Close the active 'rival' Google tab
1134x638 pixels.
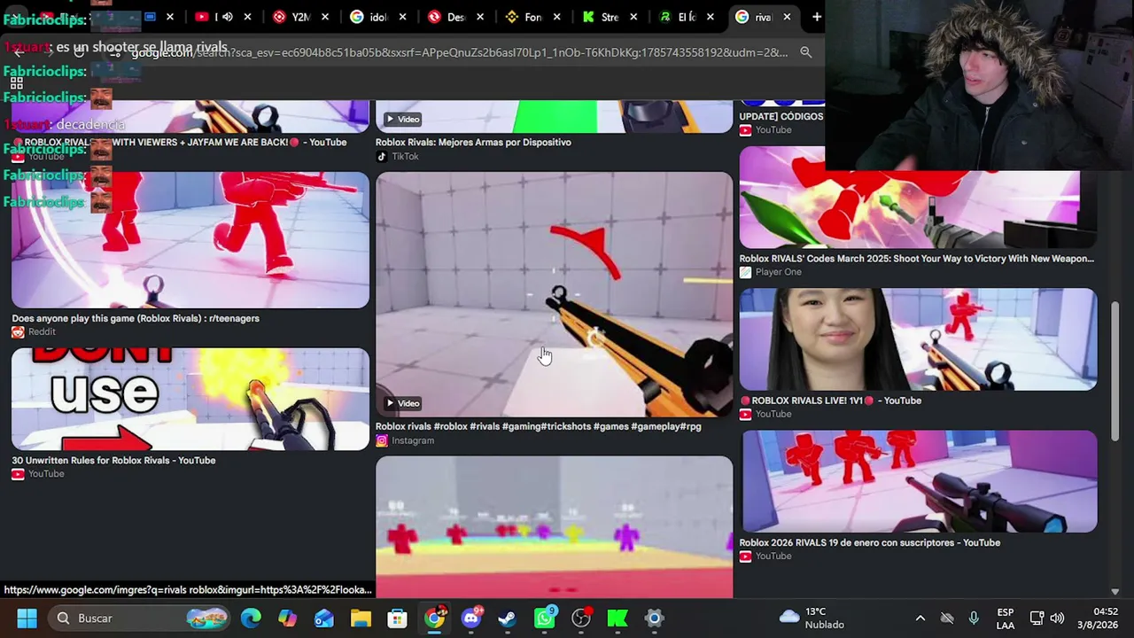787,17
